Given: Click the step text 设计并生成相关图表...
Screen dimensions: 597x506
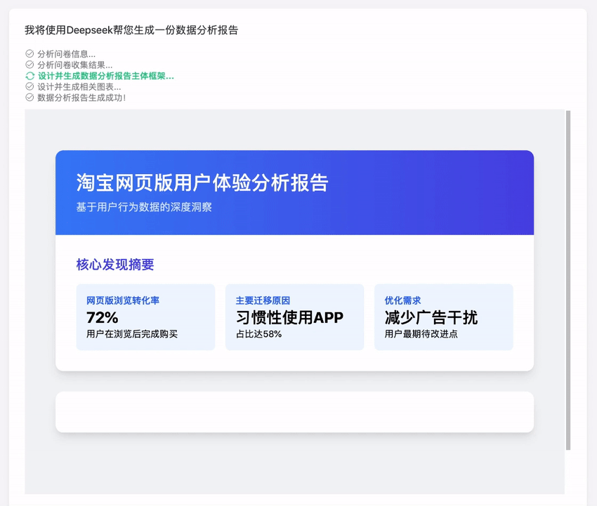Looking at the screenshot, I should [79, 87].
